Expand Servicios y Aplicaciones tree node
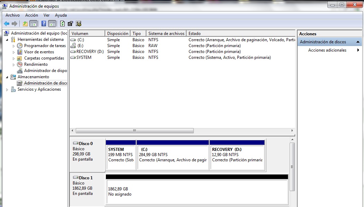 7,89
